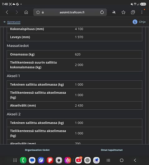Click the left arrow beside Ajoneuvot

point(5,22)
